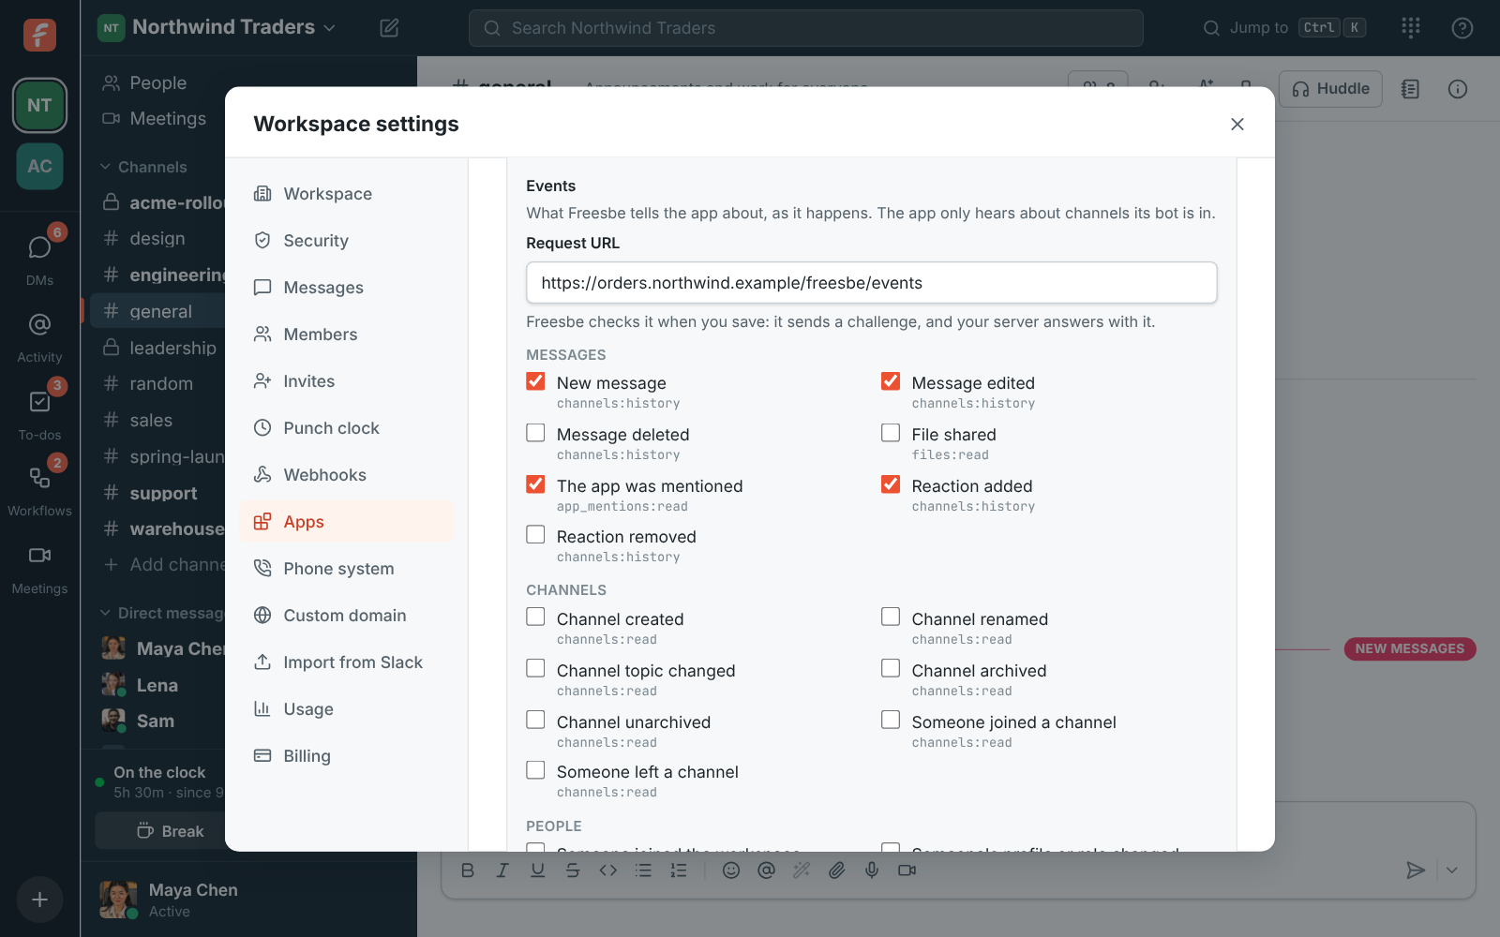The height and width of the screenshot is (937, 1500).
Task: Insert code formatting in composer
Action: pyautogui.click(x=608, y=870)
